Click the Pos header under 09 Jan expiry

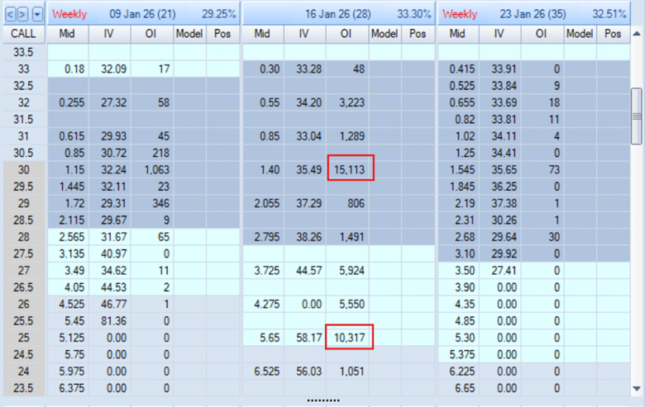pos(222,34)
